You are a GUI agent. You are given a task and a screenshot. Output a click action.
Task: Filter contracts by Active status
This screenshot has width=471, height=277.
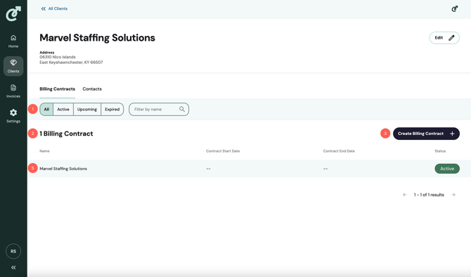point(63,110)
